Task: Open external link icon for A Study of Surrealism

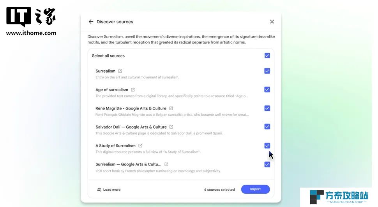Action: click(140, 146)
